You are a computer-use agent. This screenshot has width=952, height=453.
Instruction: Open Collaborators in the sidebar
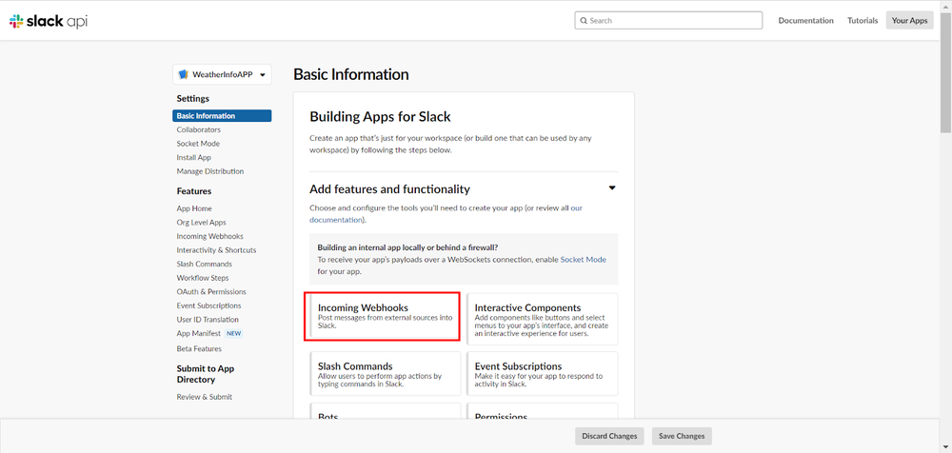coord(198,129)
